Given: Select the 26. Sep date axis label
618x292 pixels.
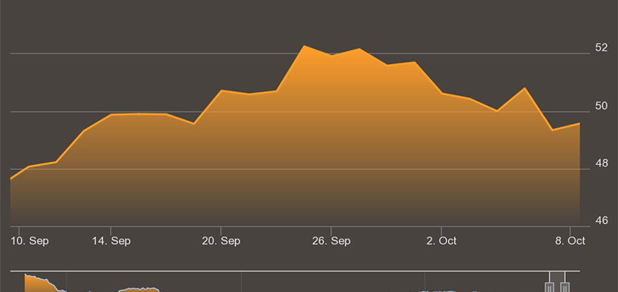Looking at the screenshot, I should (x=331, y=241).
